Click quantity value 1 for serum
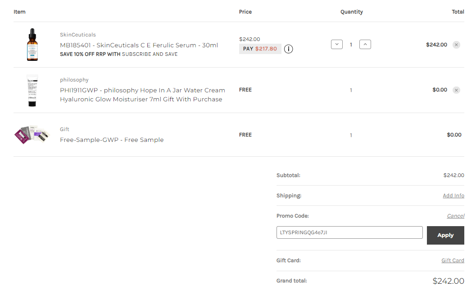The width and height of the screenshot is (476, 291). point(351,45)
